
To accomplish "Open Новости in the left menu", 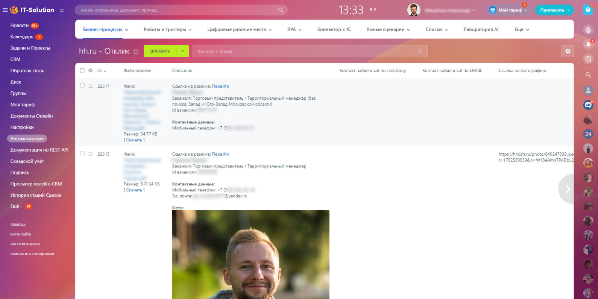I will [20, 25].
